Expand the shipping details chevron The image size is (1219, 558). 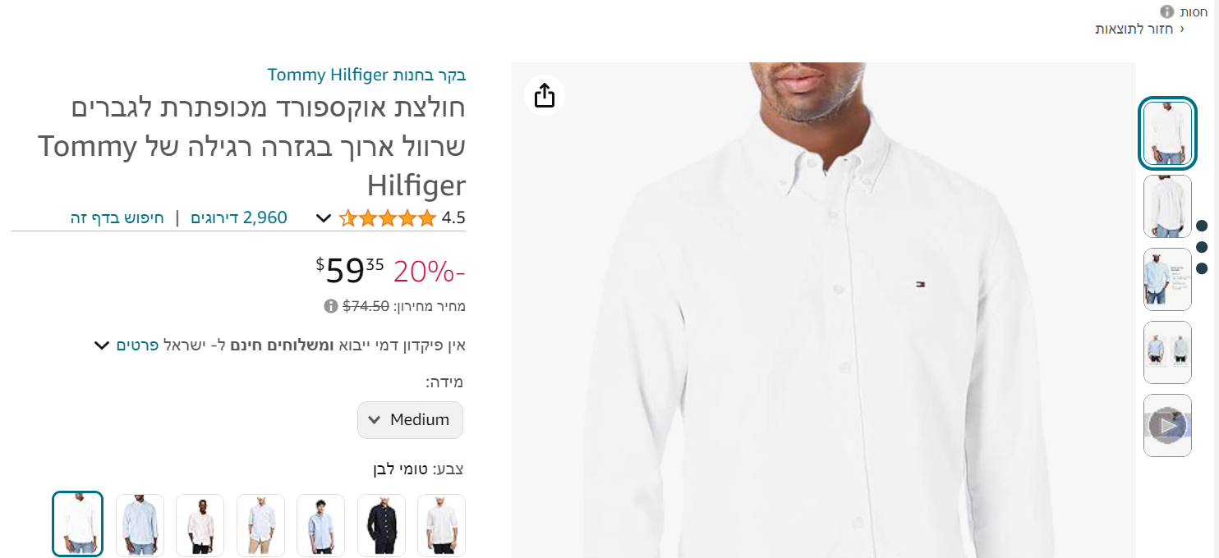coord(102,345)
